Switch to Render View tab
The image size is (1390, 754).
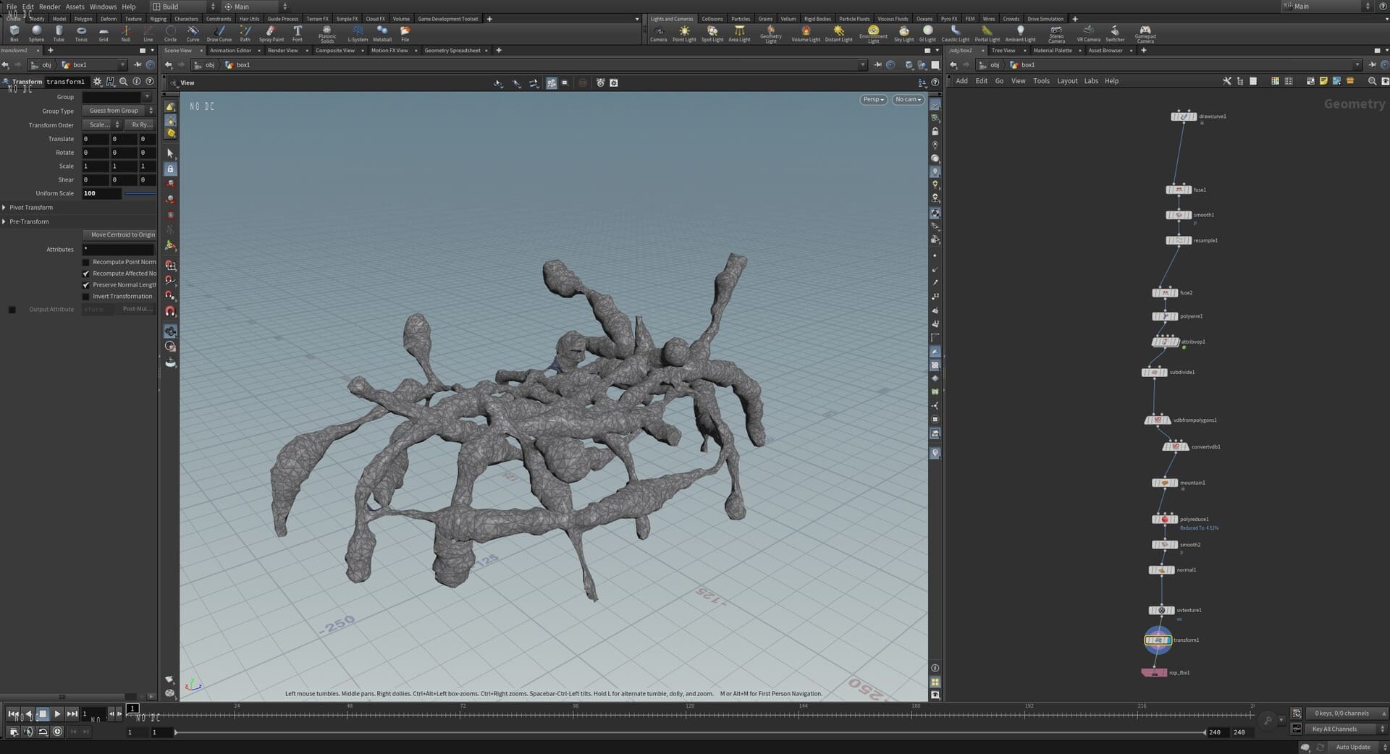click(x=282, y=51)
